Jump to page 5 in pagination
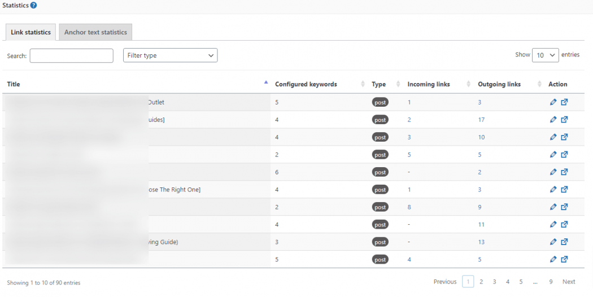The image size is (593, 297). tap(521, 282)
